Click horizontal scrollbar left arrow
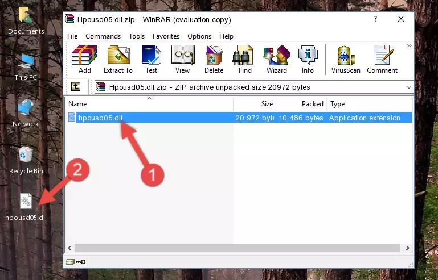Viewport: 438px width, 280px height. (x=70, y=248)
